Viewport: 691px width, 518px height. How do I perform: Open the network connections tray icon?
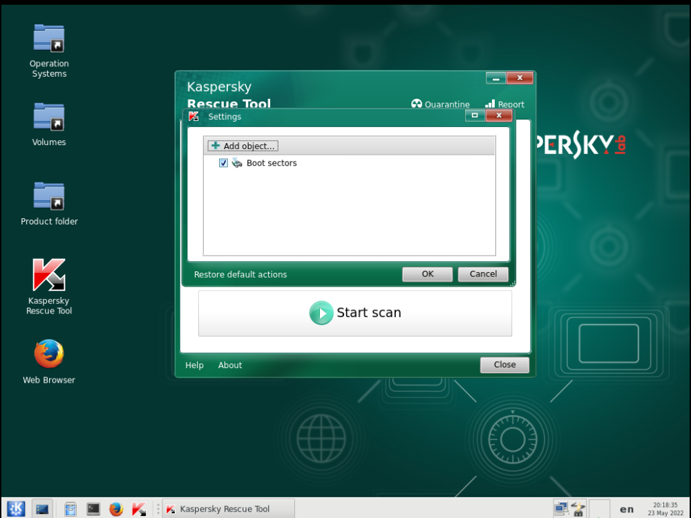point(561,509)
